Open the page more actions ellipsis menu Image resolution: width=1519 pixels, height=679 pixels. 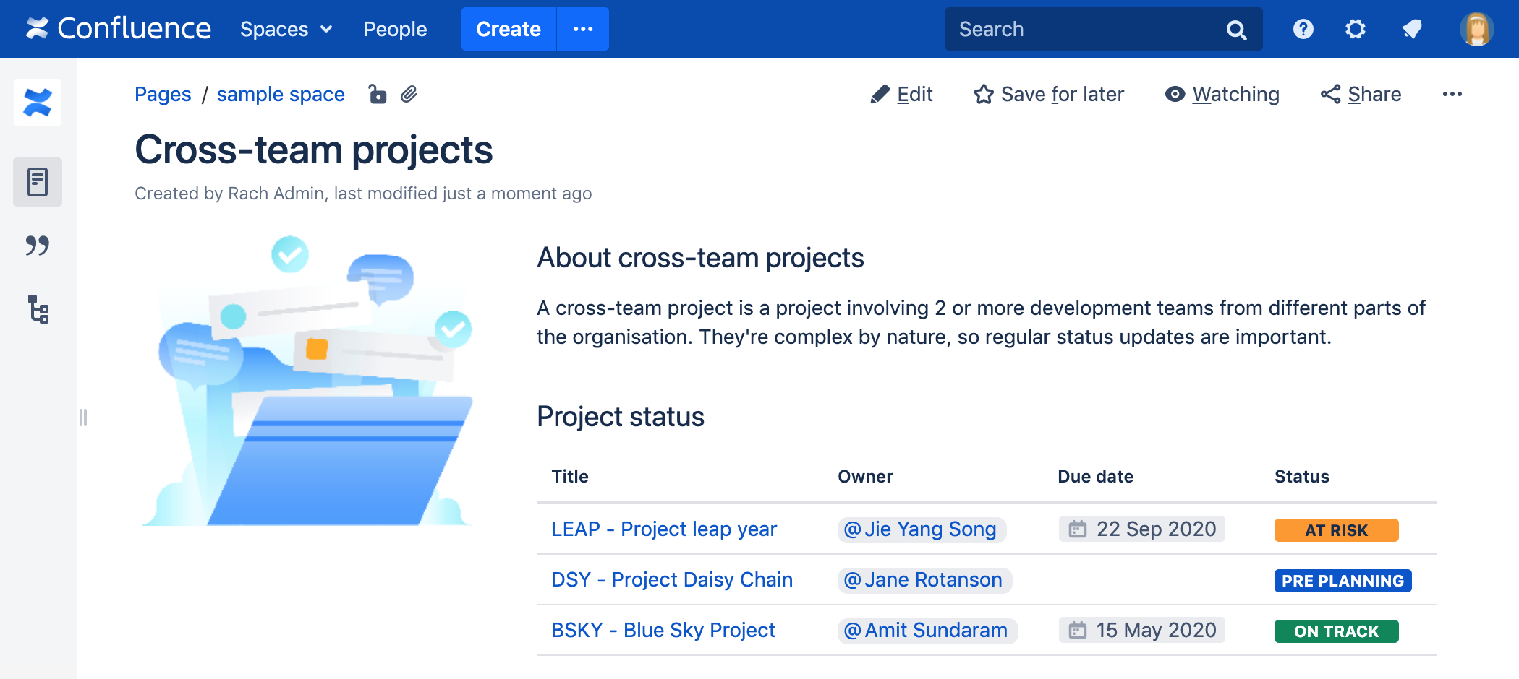tap(1452, 95)
